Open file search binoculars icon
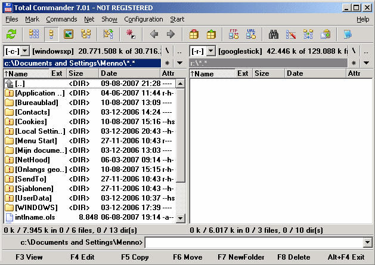This screenshot has width=375, height=265. 274,34
